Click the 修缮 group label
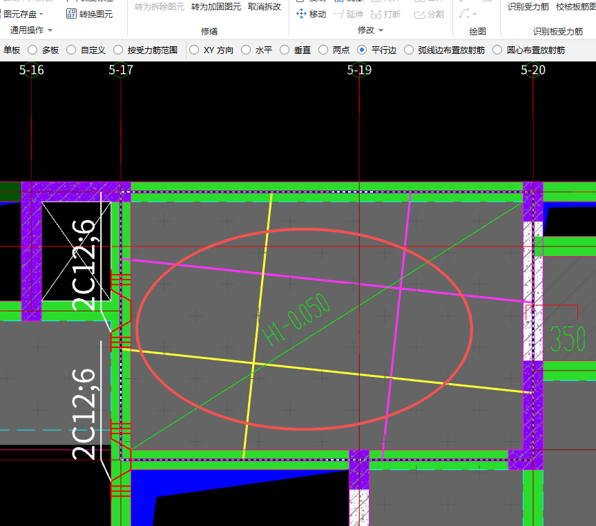The image size is (596, 526). (209, 31)
